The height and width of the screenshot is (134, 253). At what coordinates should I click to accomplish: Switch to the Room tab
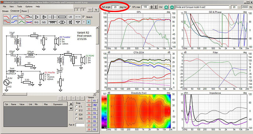coord(24,11)
